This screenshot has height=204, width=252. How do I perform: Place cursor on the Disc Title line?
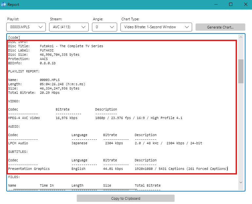pos(71,46)
